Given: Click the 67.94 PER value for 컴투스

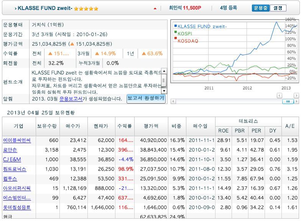Looking at the screenshot, I should coord(257,179).
